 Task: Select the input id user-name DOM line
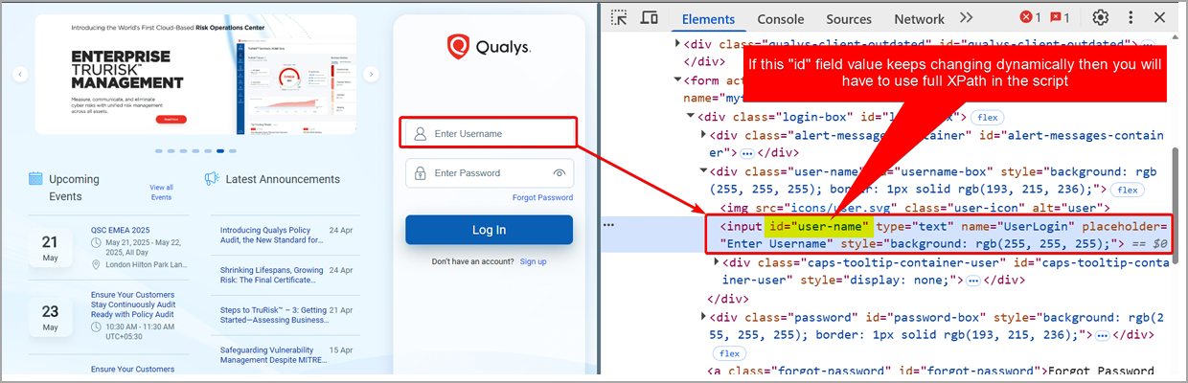tap(944, 235)
